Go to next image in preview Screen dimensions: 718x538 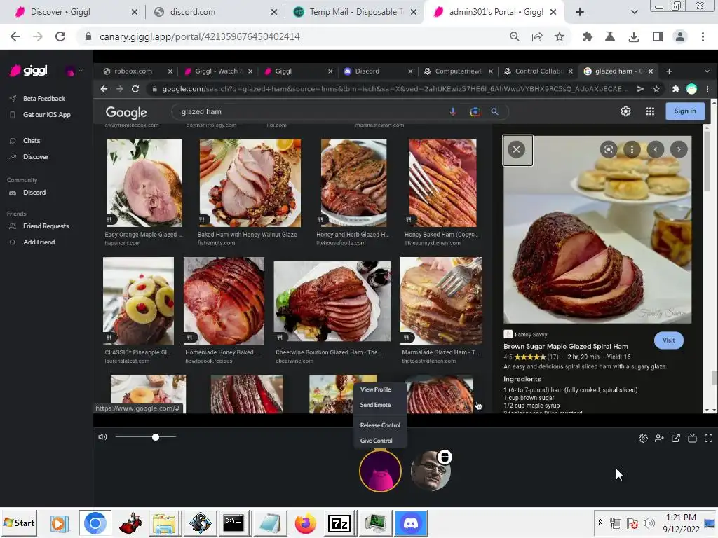pos(679,149)
